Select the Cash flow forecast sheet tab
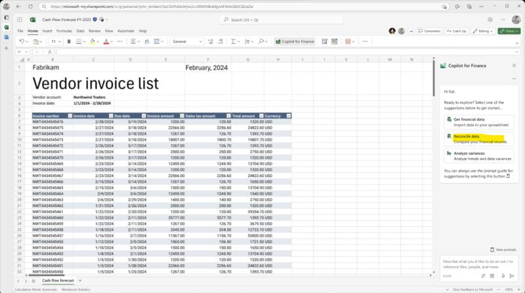Image resolution: width=525 pixels, height=293 pixels. 58,281
